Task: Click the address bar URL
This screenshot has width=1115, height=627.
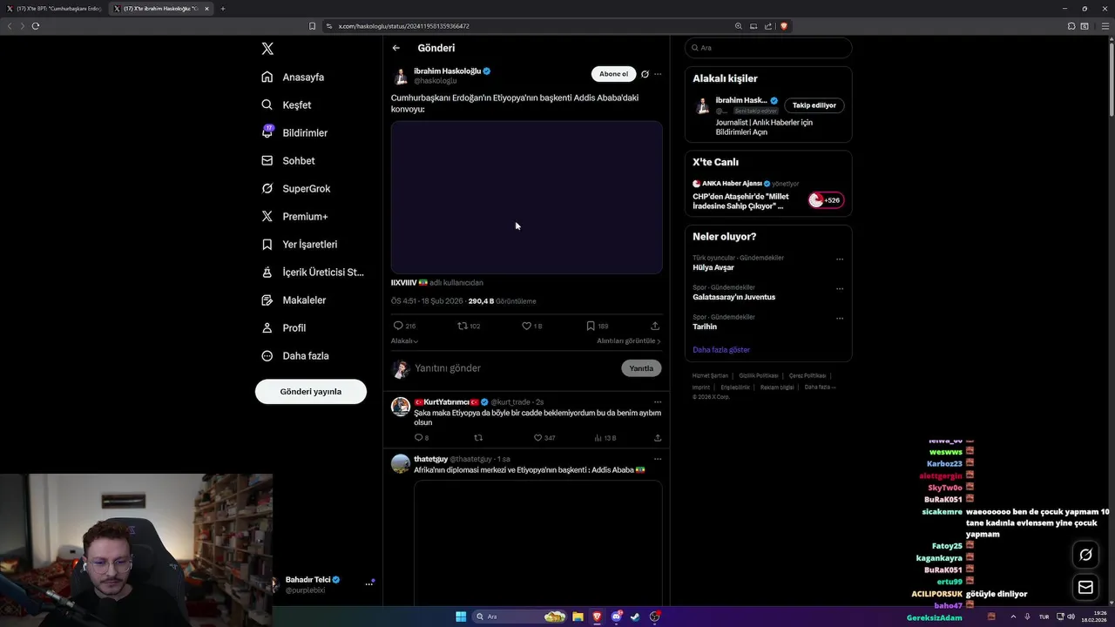Action: coord(403,26)
